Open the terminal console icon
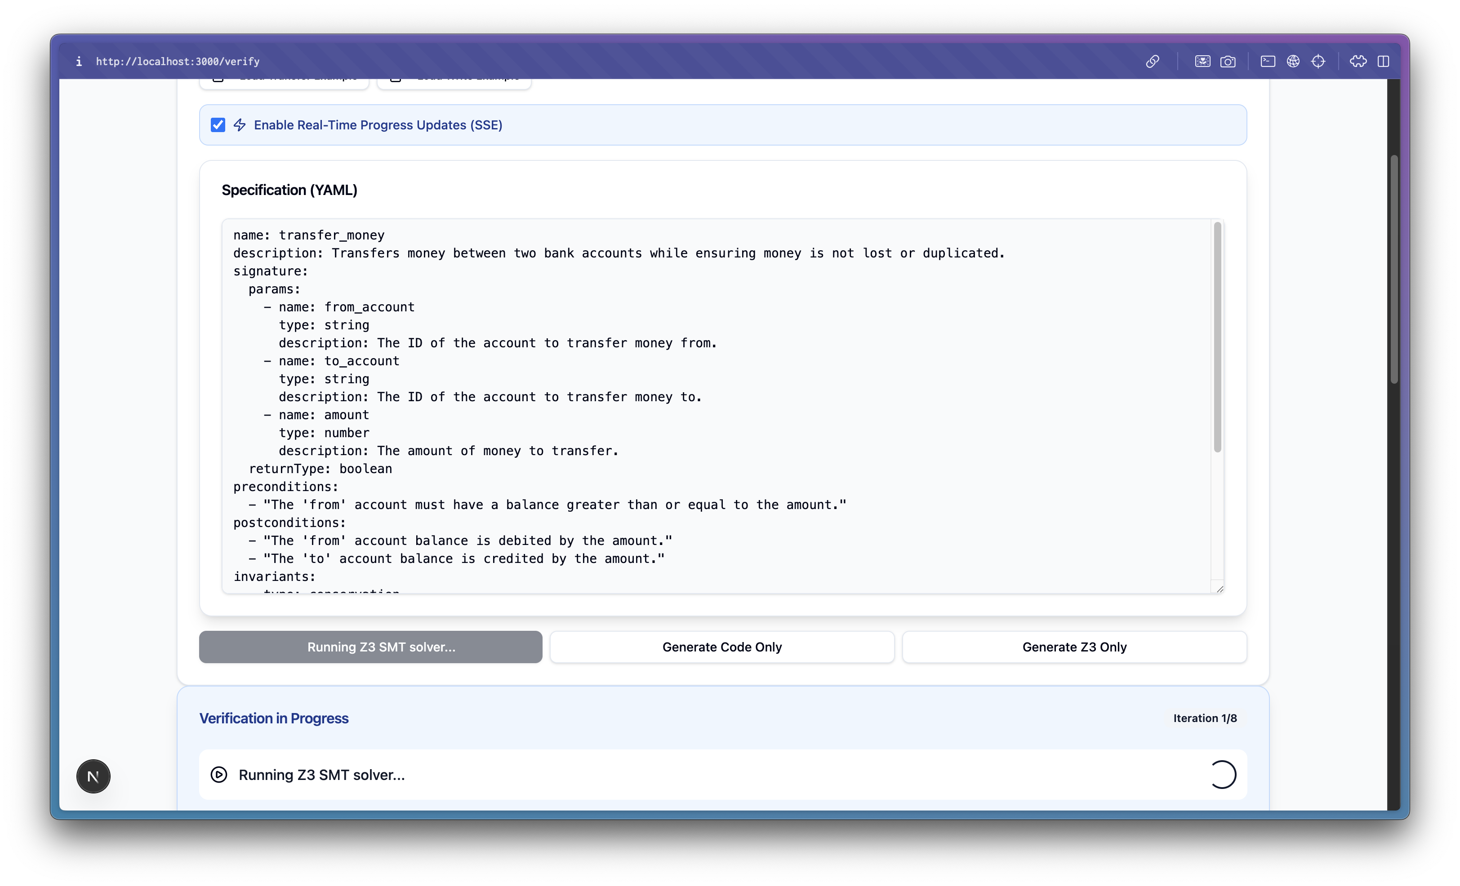The image size is (1460, 886). (x=1268, y=61)
